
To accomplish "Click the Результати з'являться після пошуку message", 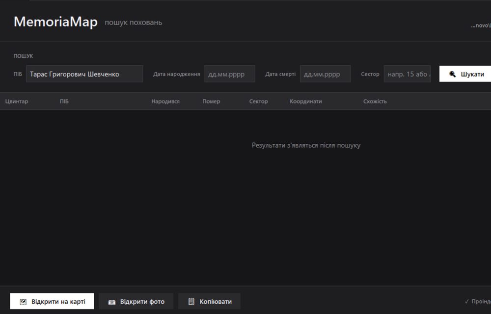I will coord(306,145).
